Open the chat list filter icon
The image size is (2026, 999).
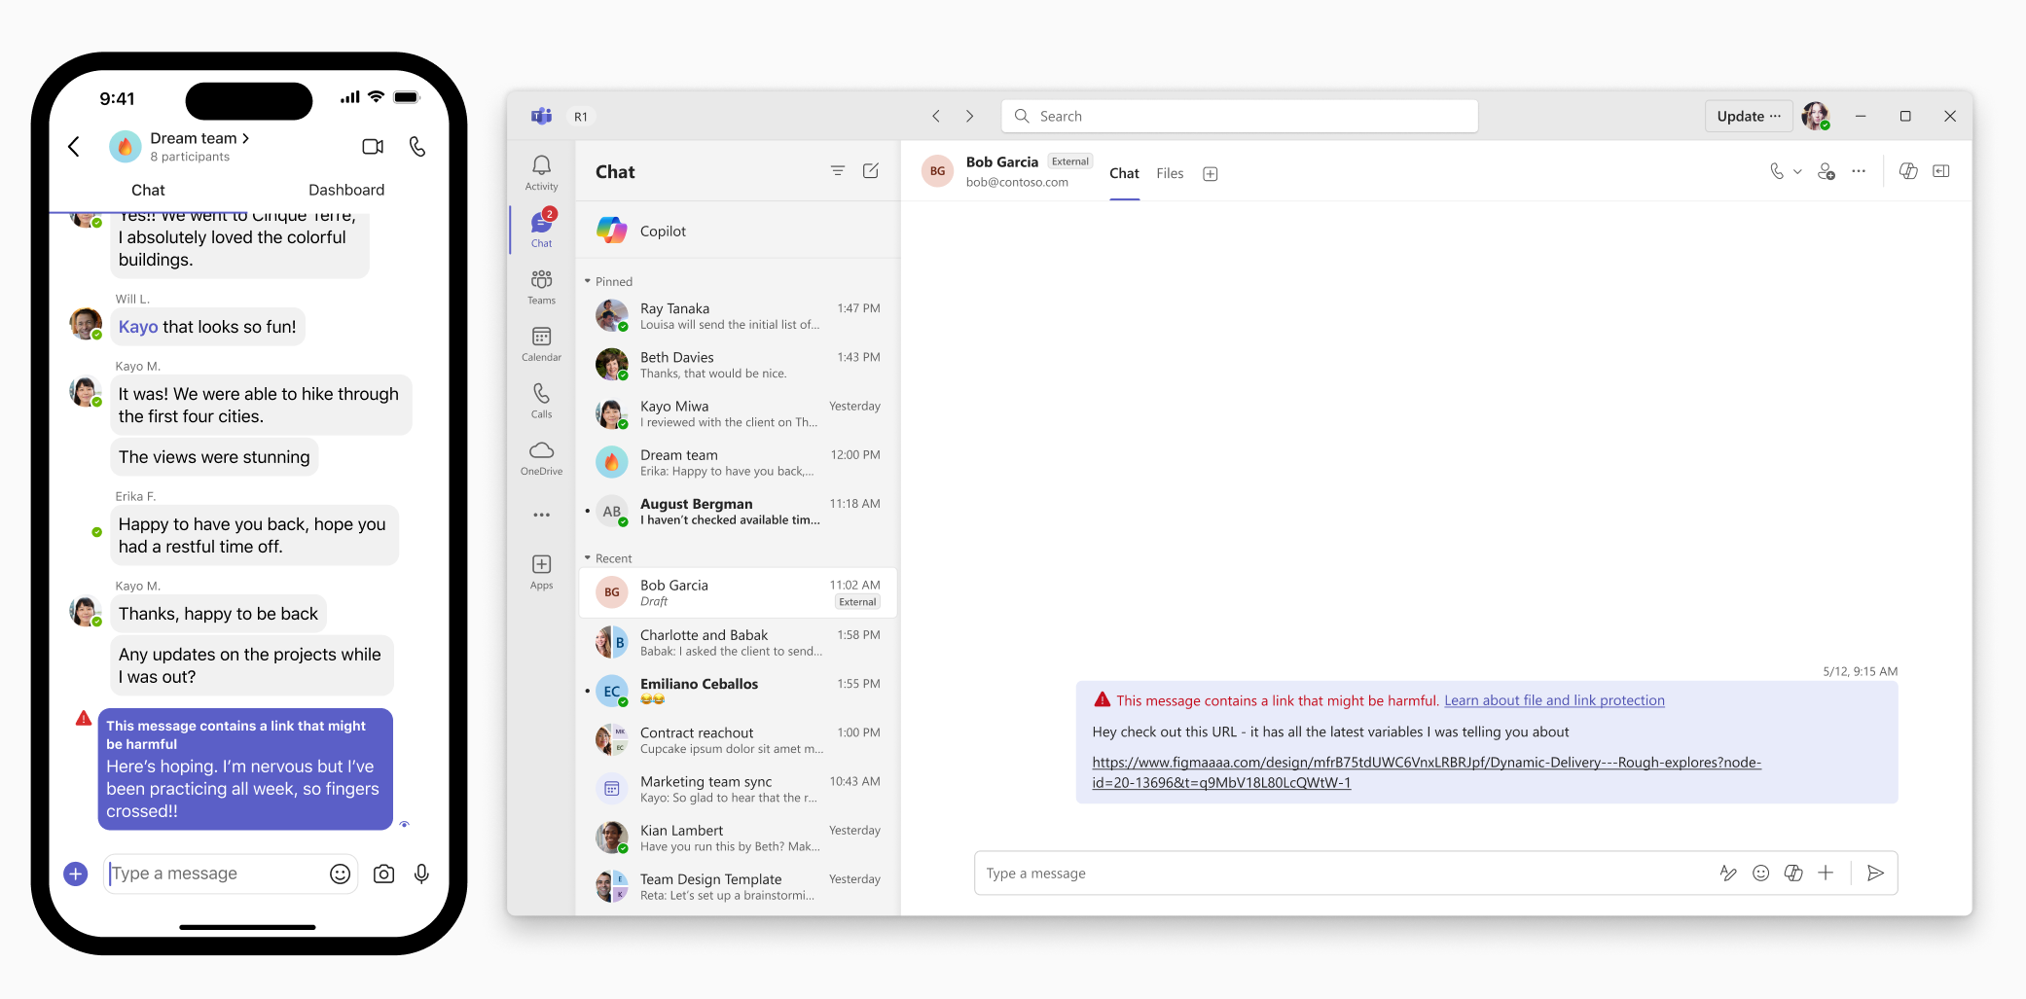(x=837, y=171)
